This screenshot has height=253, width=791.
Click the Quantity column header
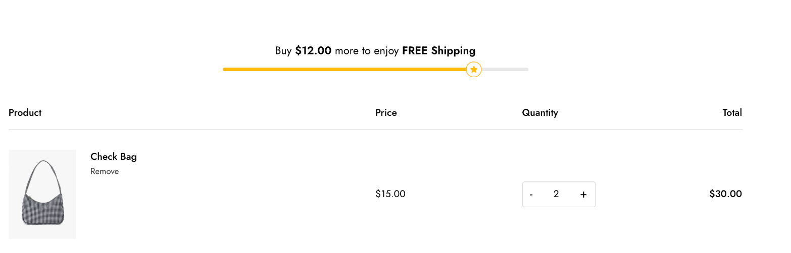(x=540, y=113)
